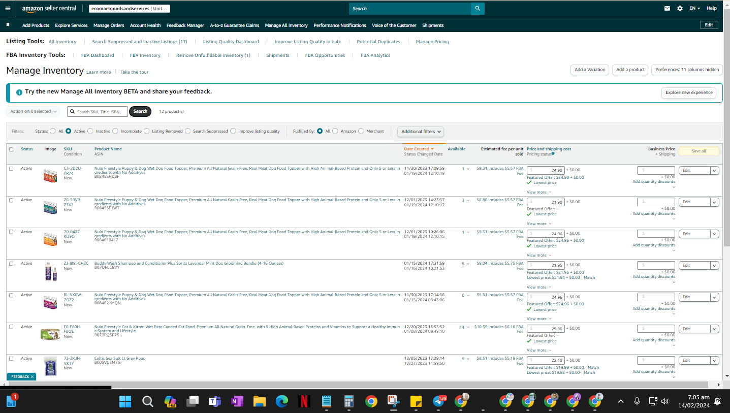Select Fulfilled By 'Amazon' radio button
Viewport: 730px width, 413px height.
[x=335, y=131]
